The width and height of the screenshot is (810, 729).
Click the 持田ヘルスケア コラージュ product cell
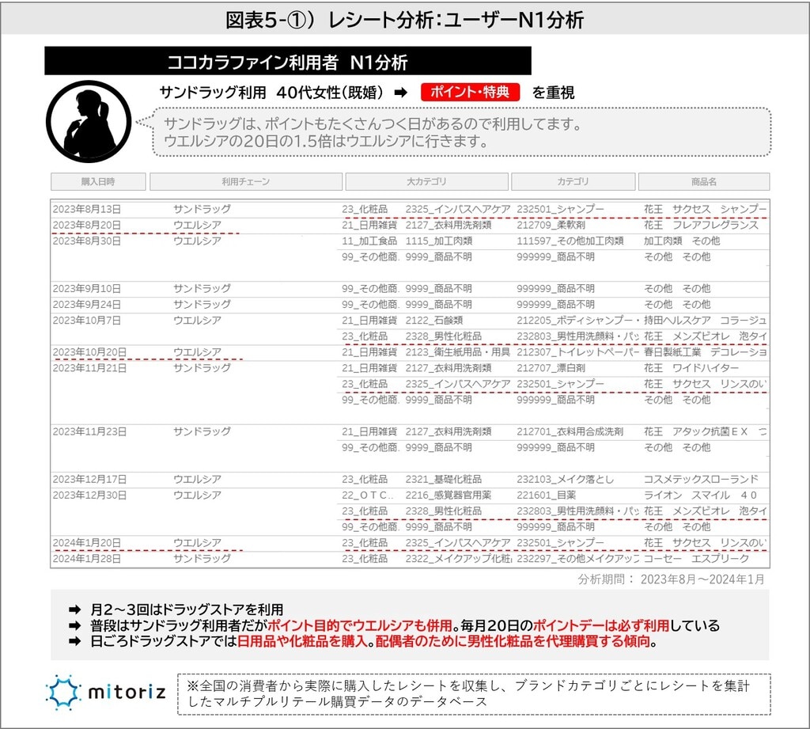click(705, 321)
